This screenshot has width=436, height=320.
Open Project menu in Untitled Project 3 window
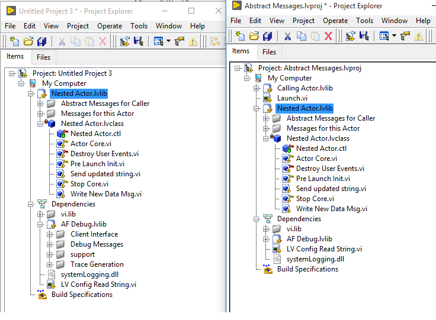point(78,26)
